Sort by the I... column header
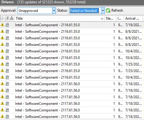 pyautogui.click(x=120, y=18)
